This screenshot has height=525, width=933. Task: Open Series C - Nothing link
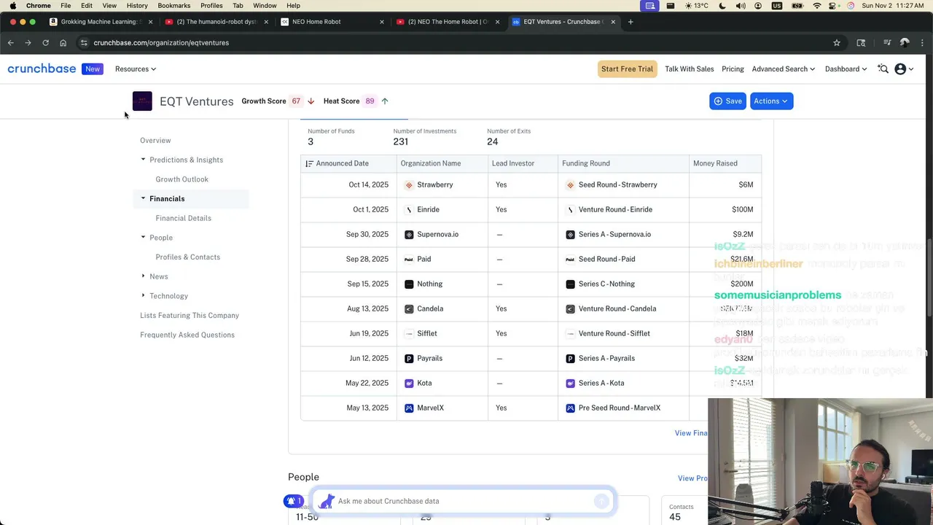tap(606, 284)
